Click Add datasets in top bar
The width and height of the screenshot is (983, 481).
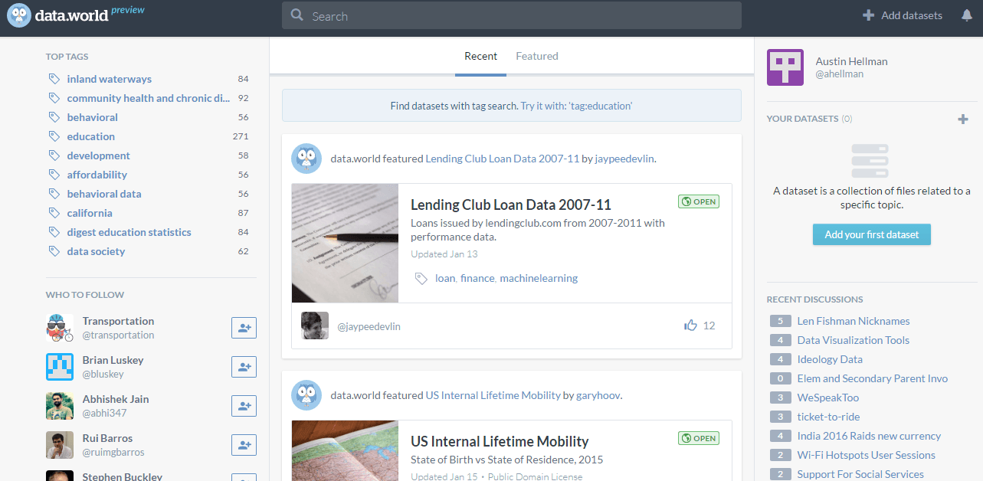click(903, 15)
